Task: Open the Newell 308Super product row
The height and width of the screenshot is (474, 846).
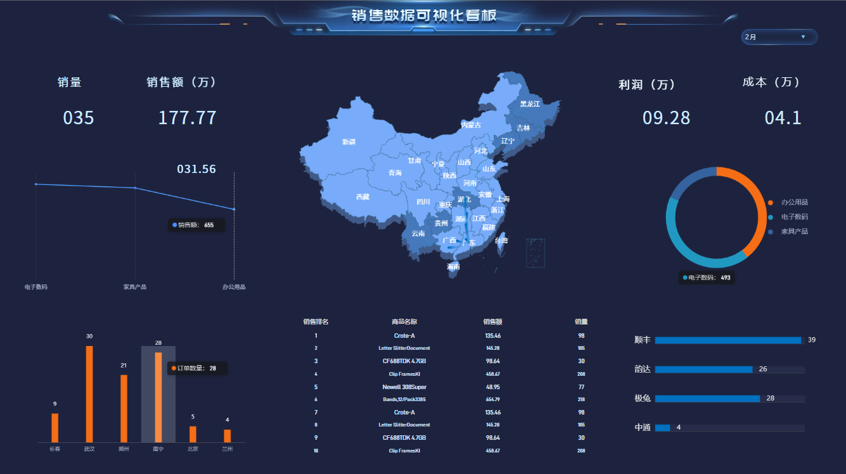Action: [404, 387]
